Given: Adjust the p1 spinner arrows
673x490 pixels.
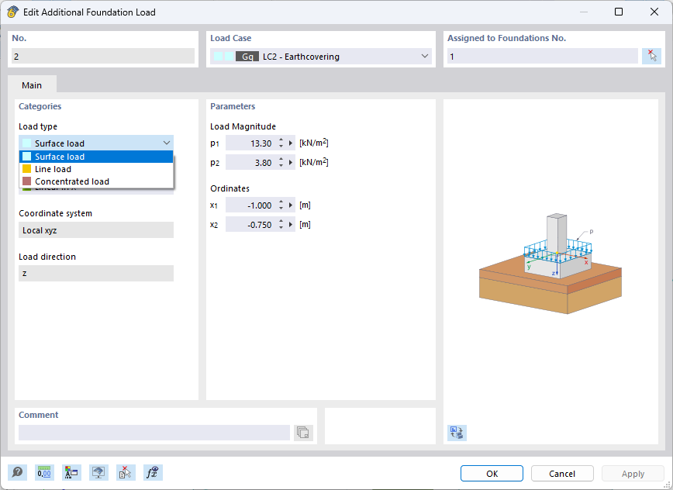Looking at the screenshot, I should (x=281, y=143).
